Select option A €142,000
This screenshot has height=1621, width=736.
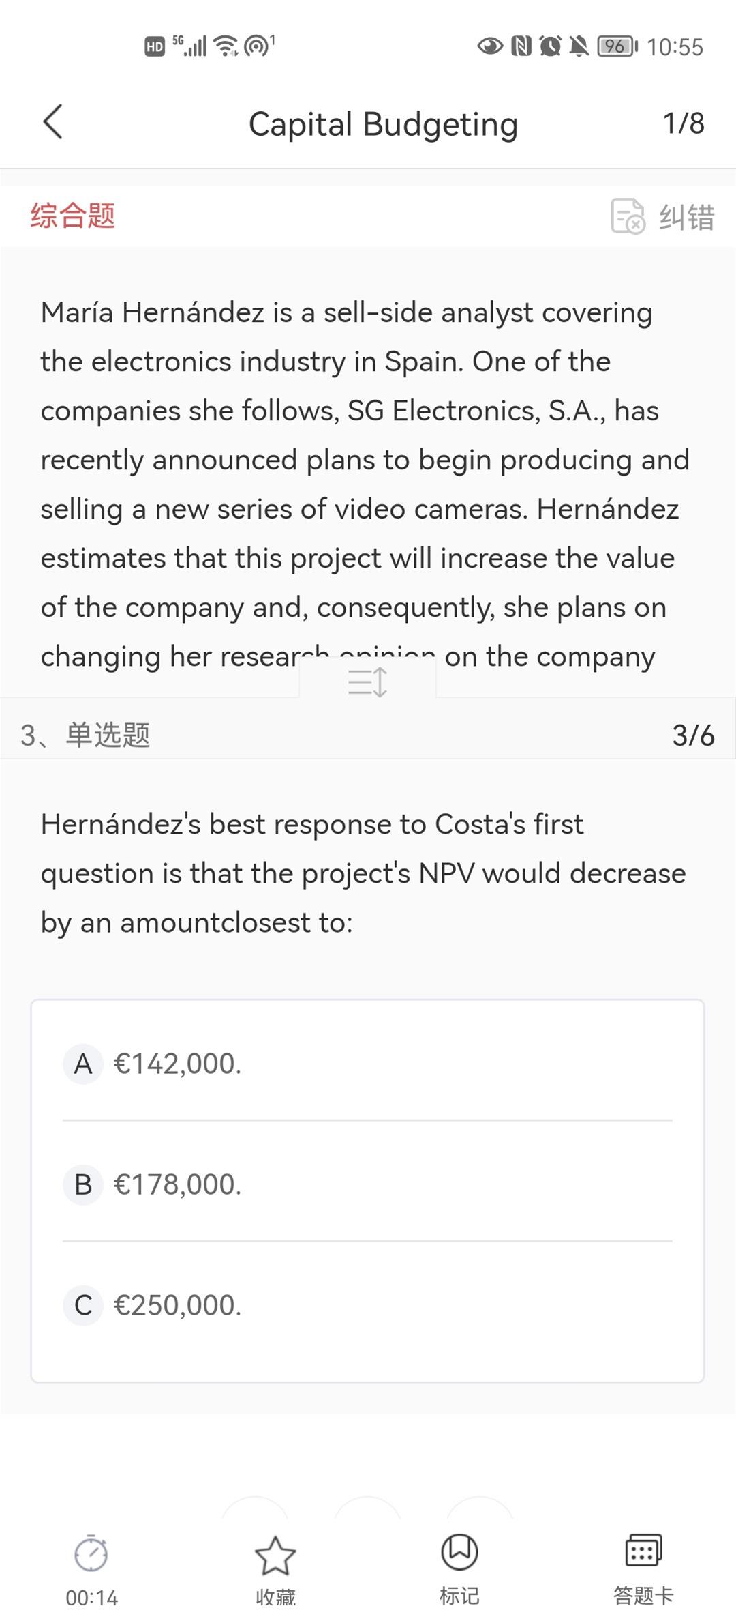pyautogui.click(x=177, y=1064)
